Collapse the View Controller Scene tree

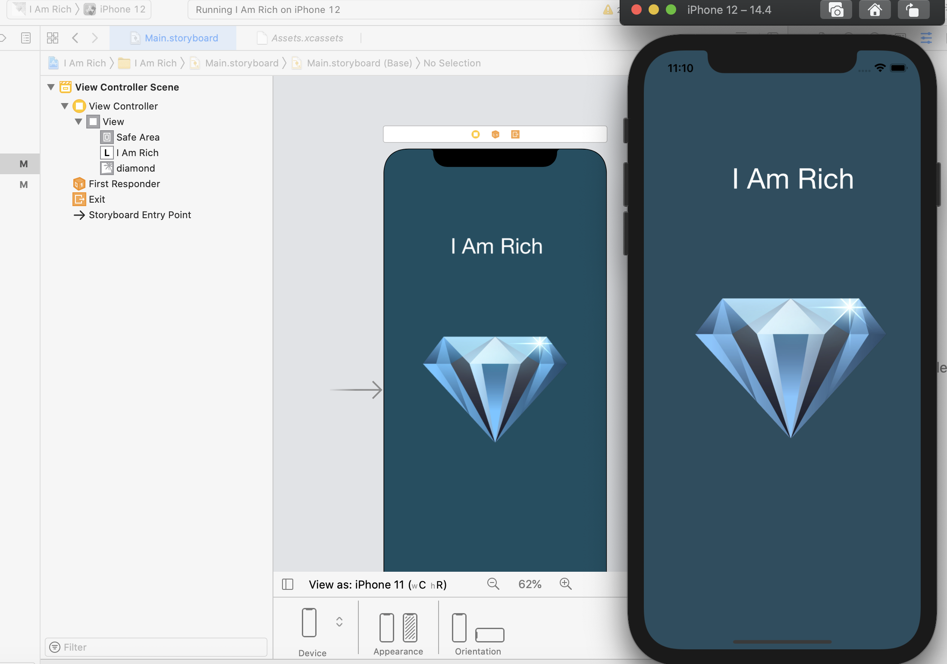[51, 87]
